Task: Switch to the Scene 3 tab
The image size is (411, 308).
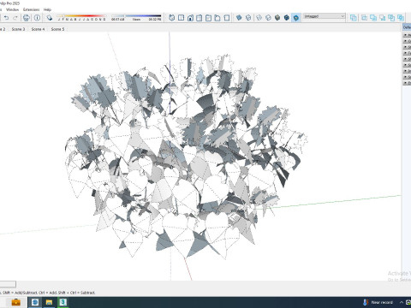Action: (18, 29)
